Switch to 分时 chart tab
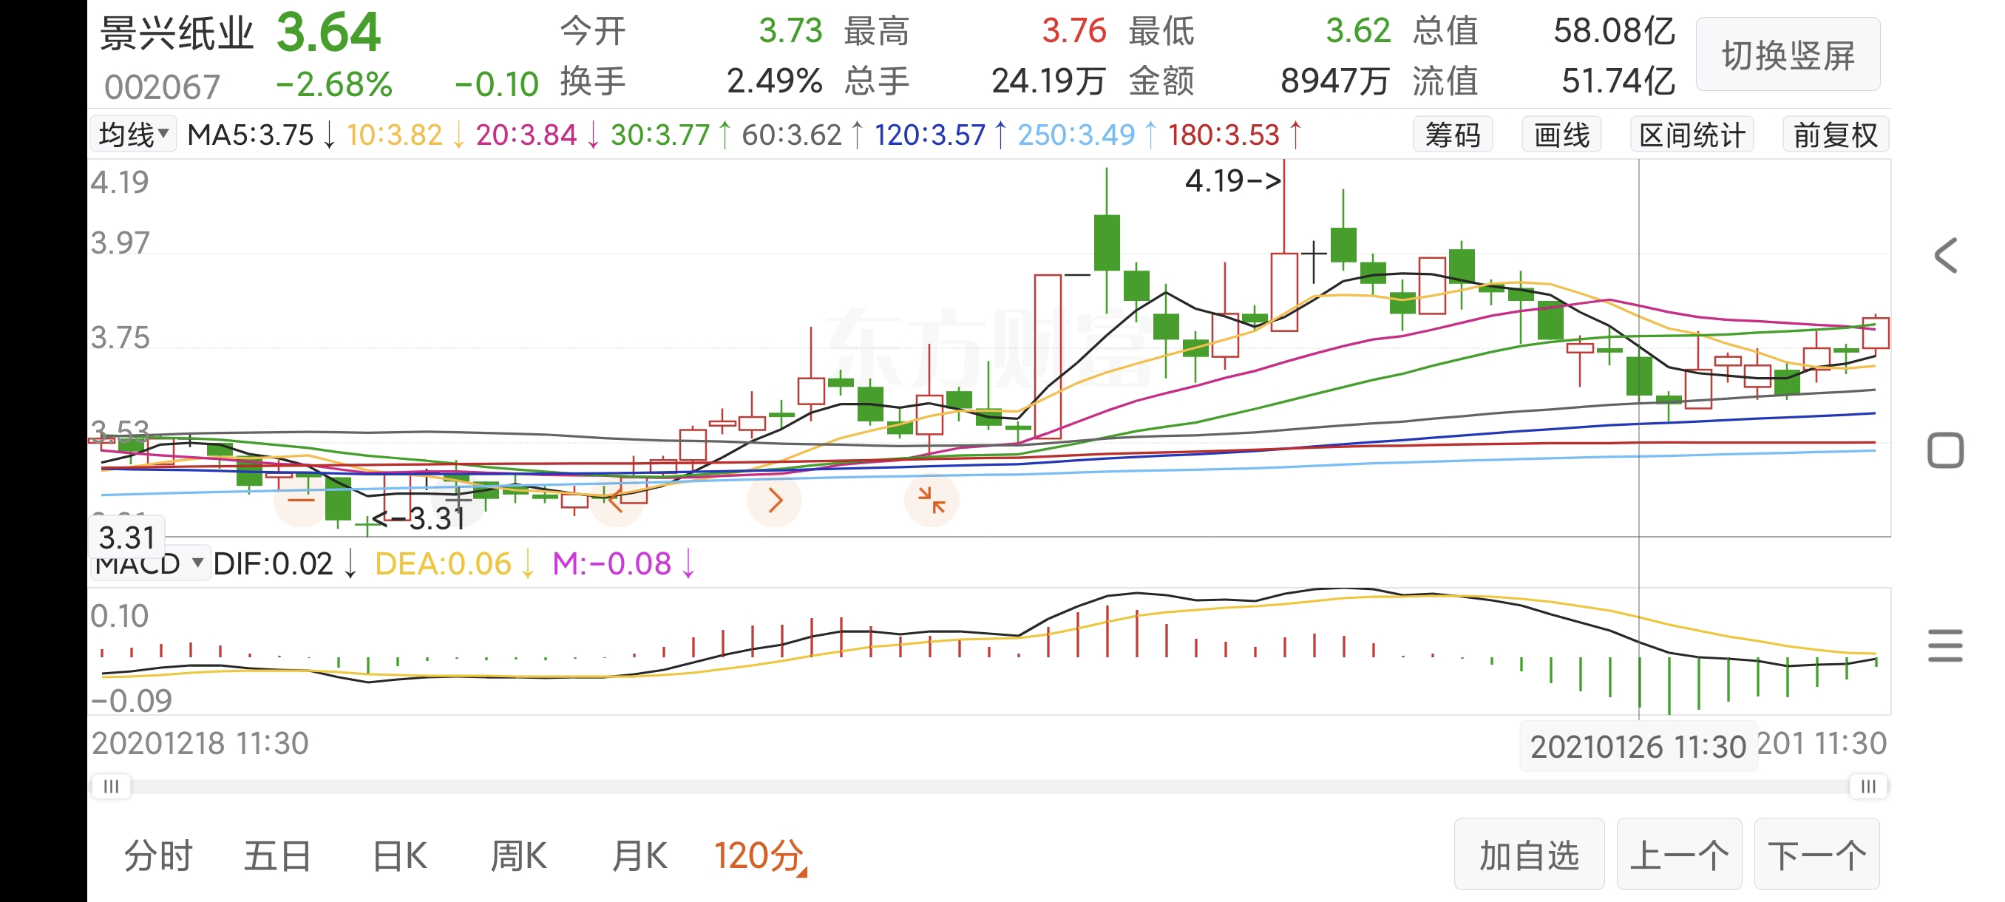2005x902 pixels. point(158,856)
